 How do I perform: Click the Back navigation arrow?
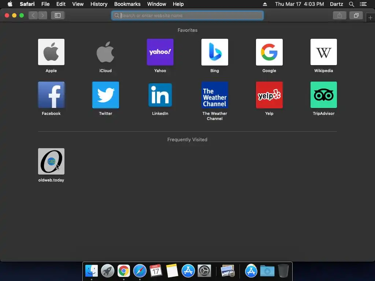point(33,15)
